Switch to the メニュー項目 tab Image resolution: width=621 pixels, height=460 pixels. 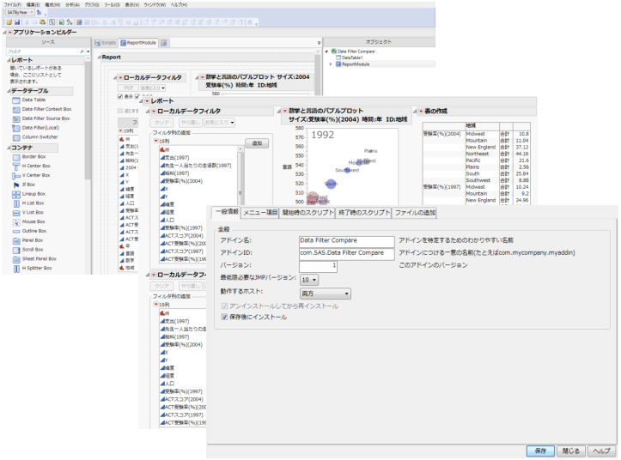pos(260,213)
